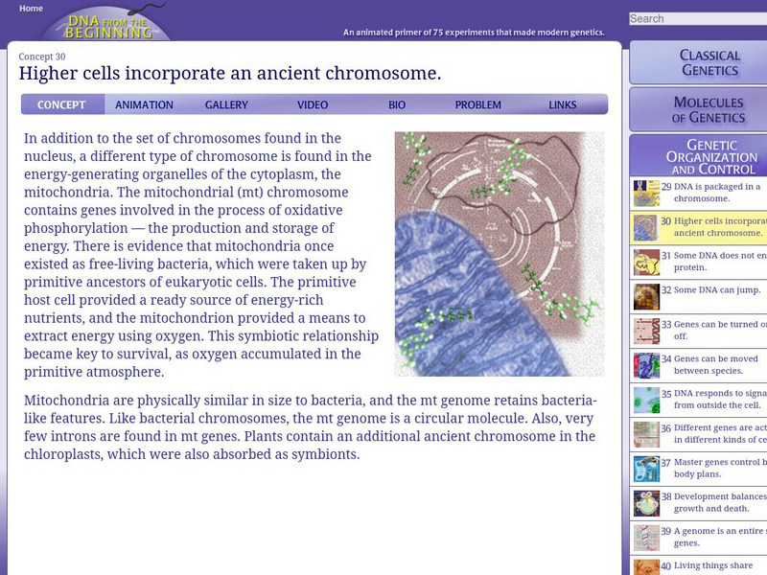Open link 'Genes can be moved between species'

[x=715, y=365]
